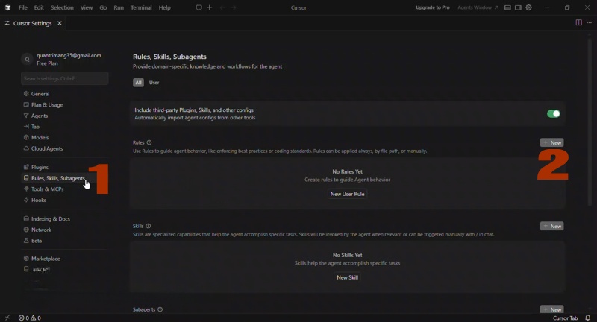597x322 pixels.
Task: Open Tab settings section
Action: [35, 127]
